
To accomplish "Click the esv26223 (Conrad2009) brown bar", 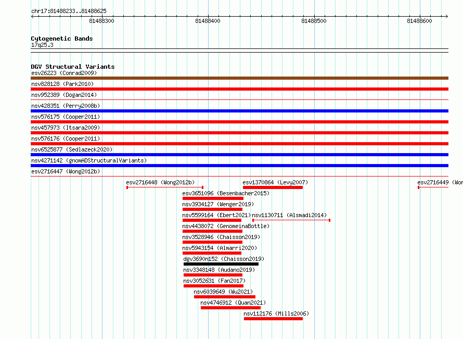I will coord(239,78).
